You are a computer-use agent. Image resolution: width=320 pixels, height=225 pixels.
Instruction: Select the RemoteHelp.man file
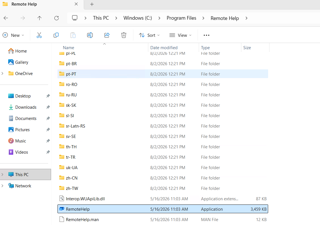point(163,219)
